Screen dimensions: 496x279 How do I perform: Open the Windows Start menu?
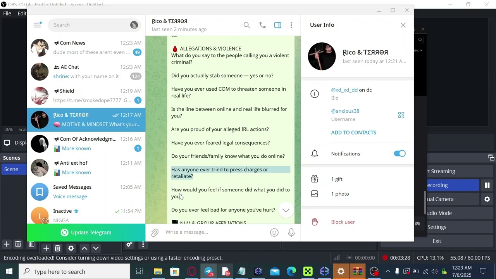point(9,272)
